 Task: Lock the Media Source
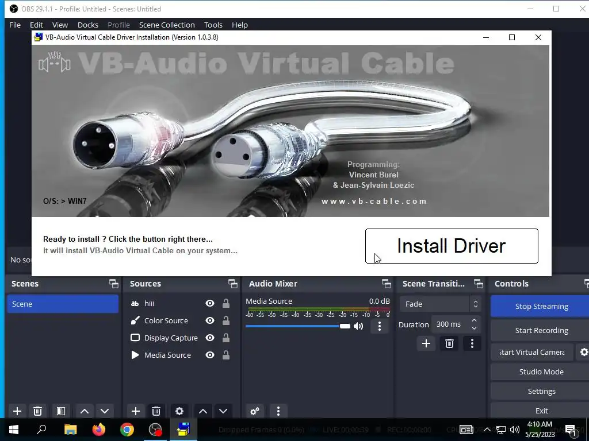point(225,355)
